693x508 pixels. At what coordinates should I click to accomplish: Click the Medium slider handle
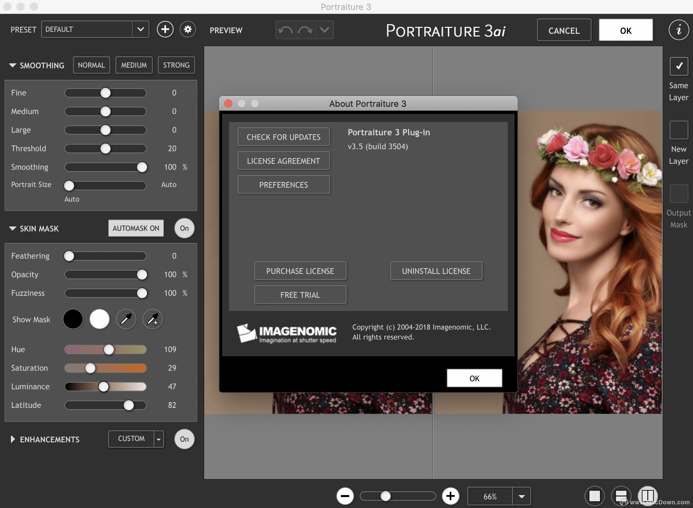click(x=106, y=111)
